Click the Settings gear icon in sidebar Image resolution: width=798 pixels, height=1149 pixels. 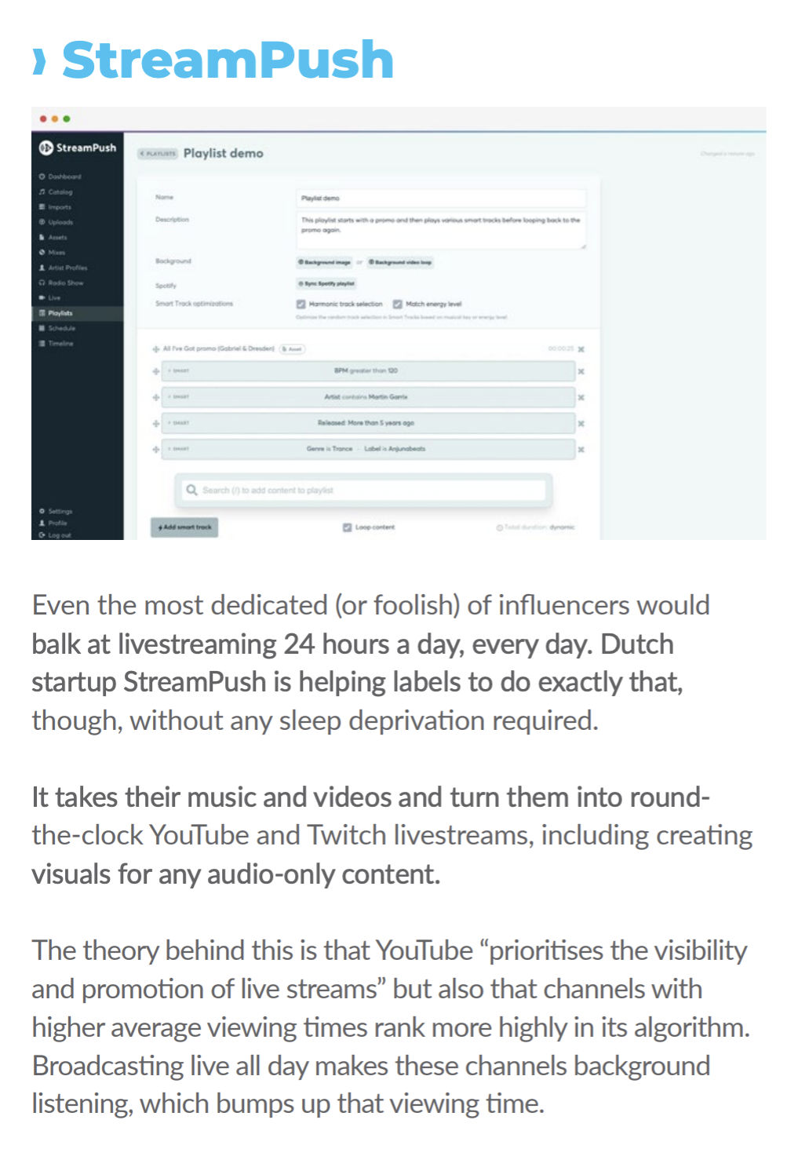42,511
